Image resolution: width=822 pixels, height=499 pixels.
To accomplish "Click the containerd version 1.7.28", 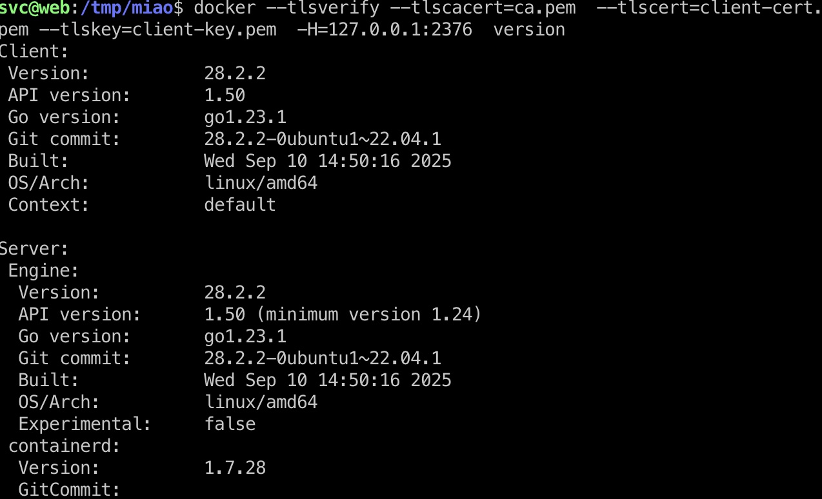I will [235, 469].
